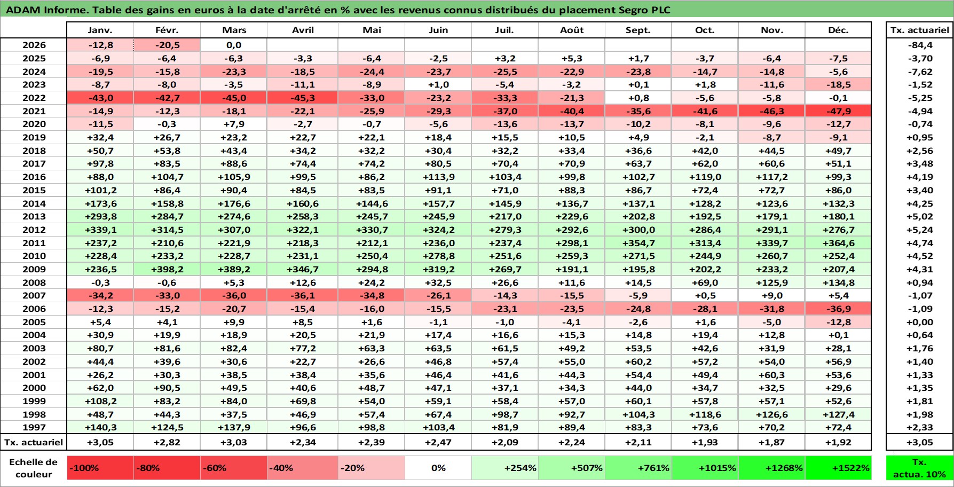The height and width of the screenshot is (487, 954).
Task: Select the 2022 Avril cell showing -45,3
Action: point(303,98)
